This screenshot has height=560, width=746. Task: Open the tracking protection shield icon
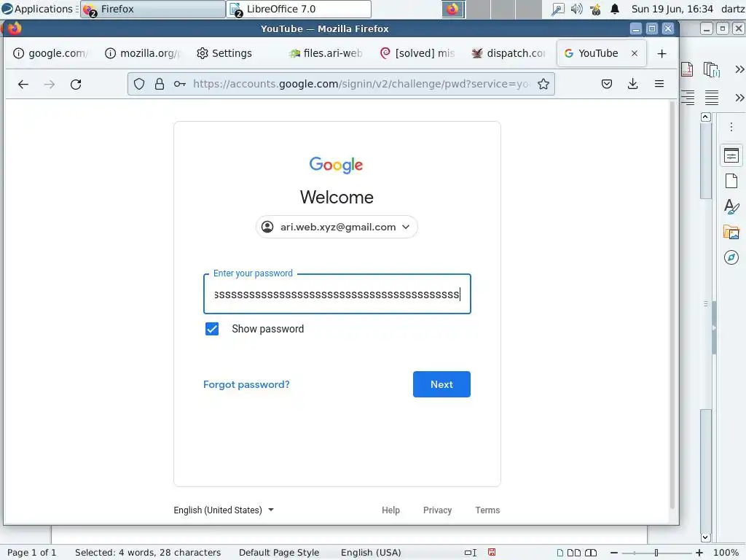tap(139, 84)
